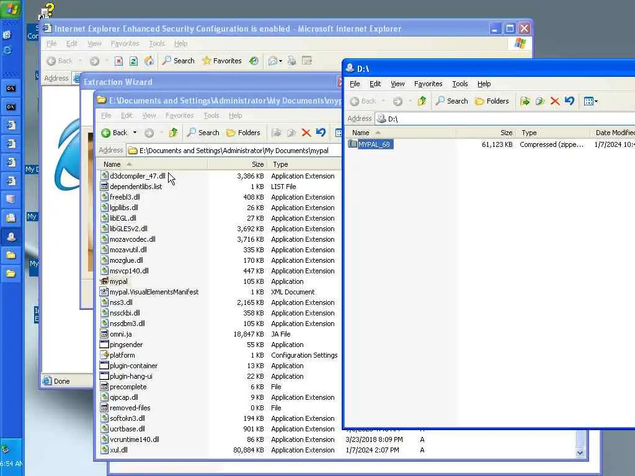635x476 pixels.
Task: Click Delete icon in mypal folder window
Action: coord(306,133)
